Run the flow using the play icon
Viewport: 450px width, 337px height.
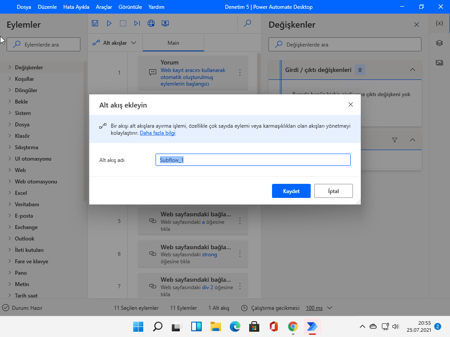click(x=109, y=23)
